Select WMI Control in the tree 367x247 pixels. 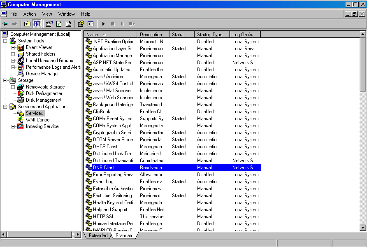click(38, 120)
